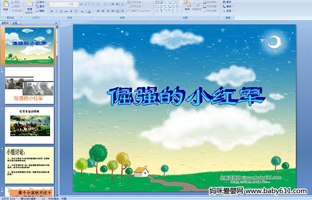
Task: Click the New Slide icon
Action: point(30,7)
